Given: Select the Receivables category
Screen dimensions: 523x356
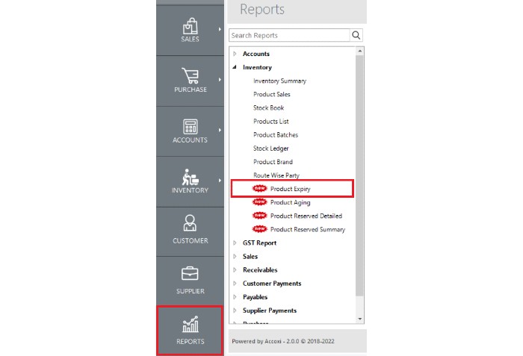Looking at the screenshot, I should tap(260, 269).
